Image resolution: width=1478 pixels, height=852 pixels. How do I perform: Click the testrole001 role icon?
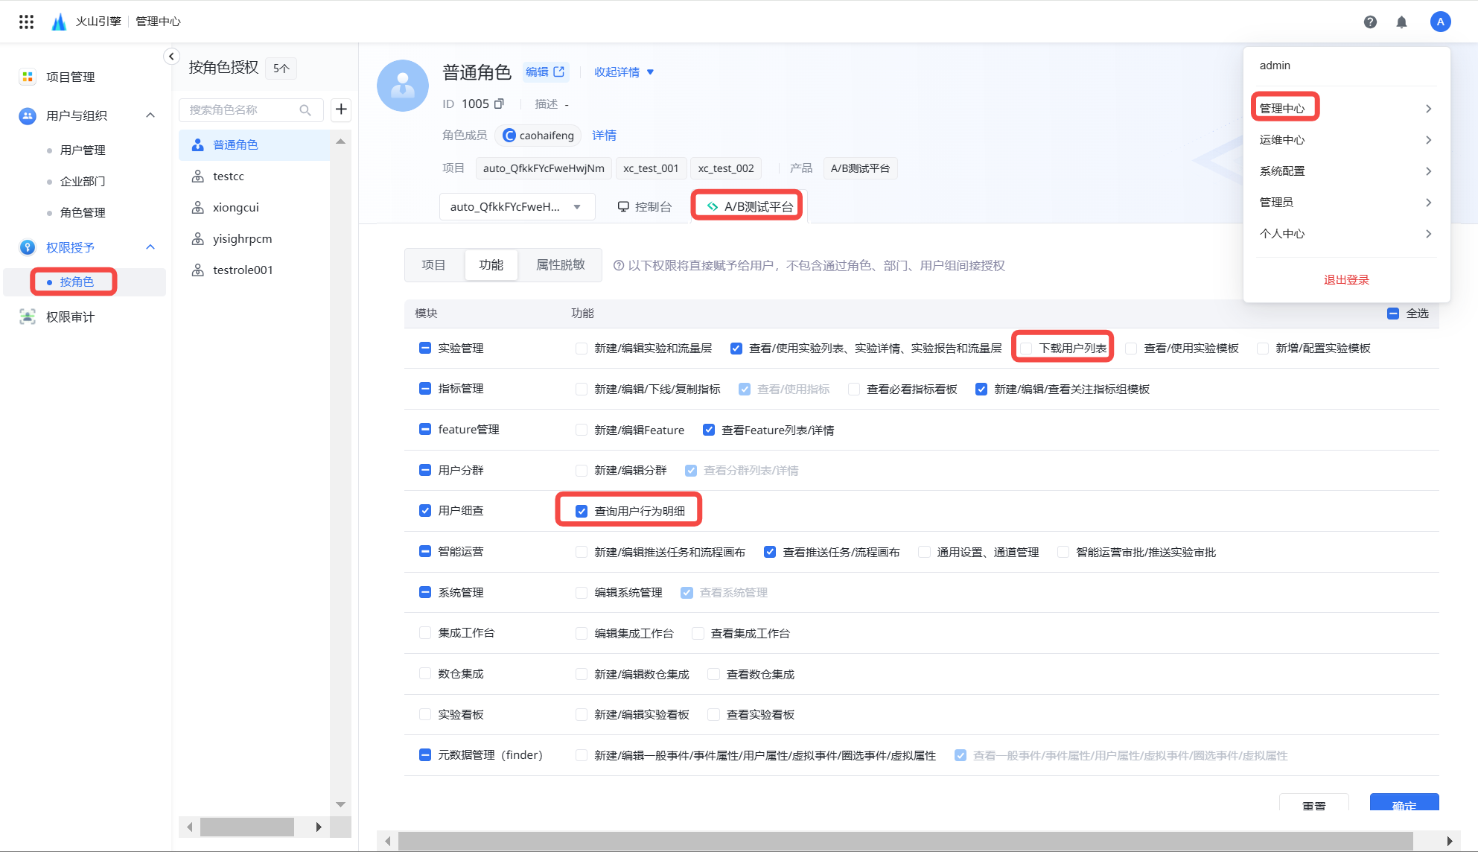point(198,270)
